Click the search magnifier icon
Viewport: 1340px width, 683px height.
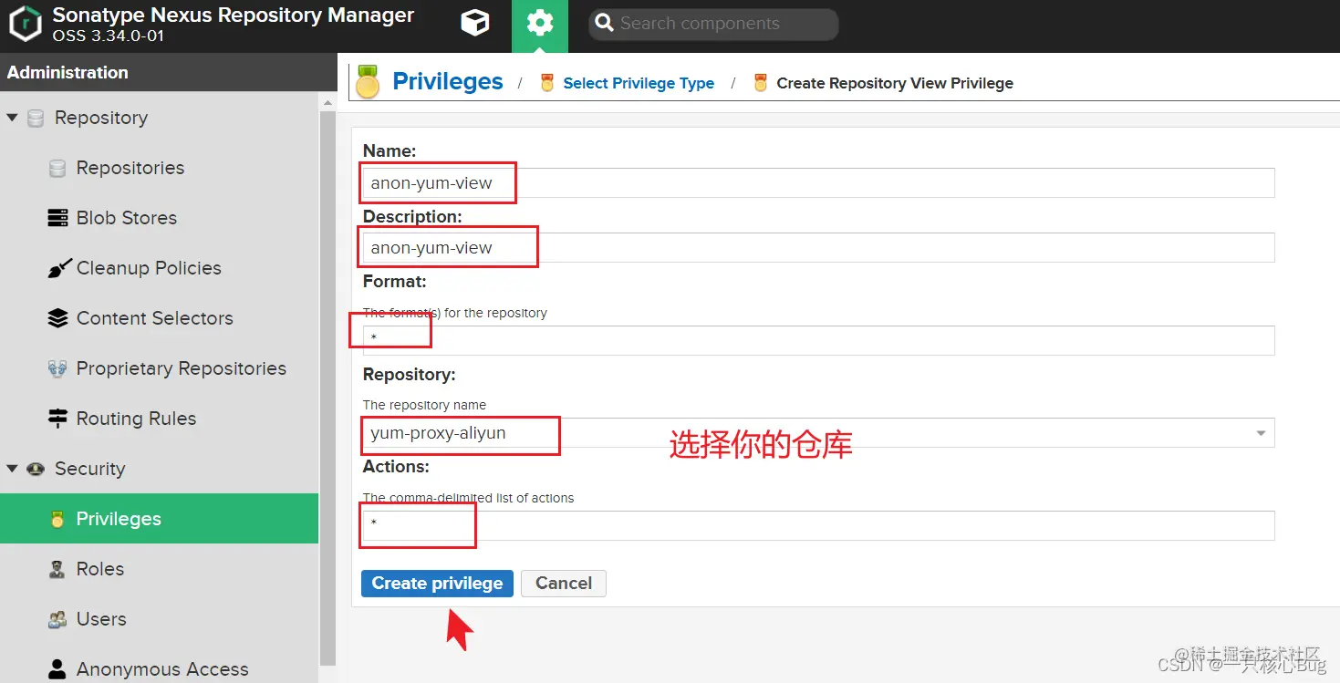(604, 24)
